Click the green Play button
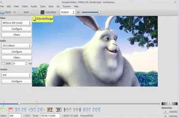 point(3,110)
